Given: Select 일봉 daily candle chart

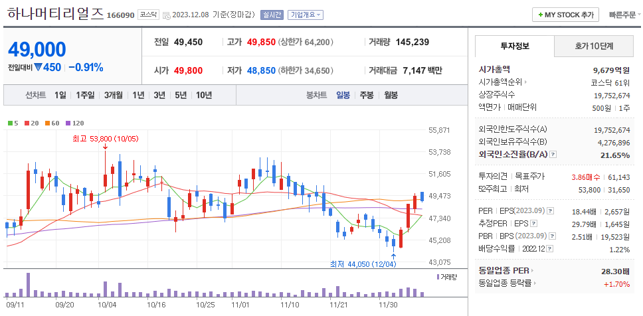Looking at the screenshot, I should [343, 95].
